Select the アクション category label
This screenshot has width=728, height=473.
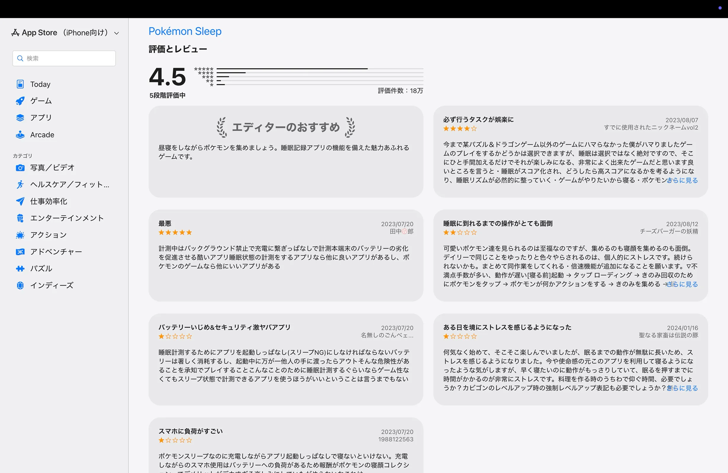tap(48, 235)
